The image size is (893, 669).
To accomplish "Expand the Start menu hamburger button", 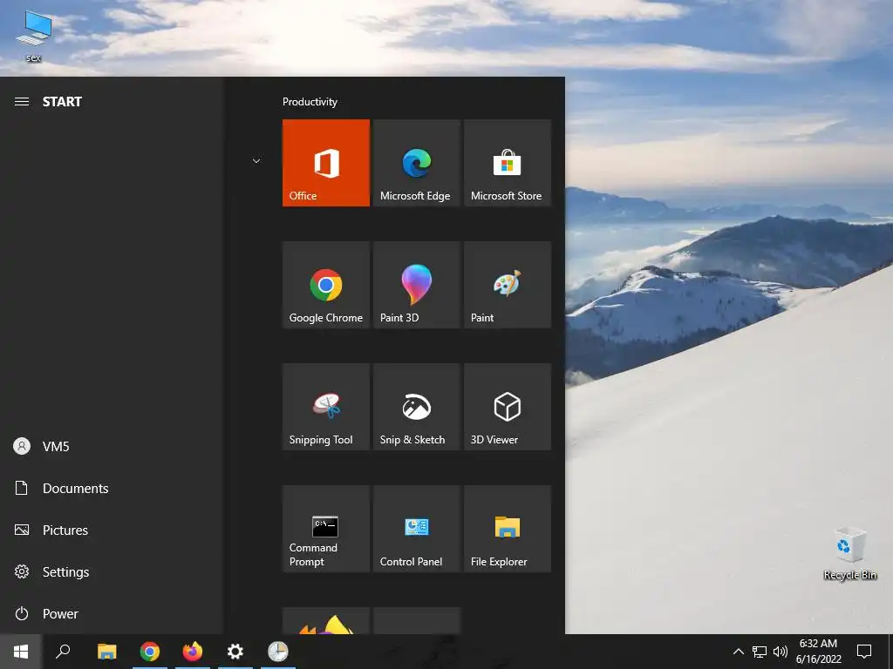I will coord(22,102).
